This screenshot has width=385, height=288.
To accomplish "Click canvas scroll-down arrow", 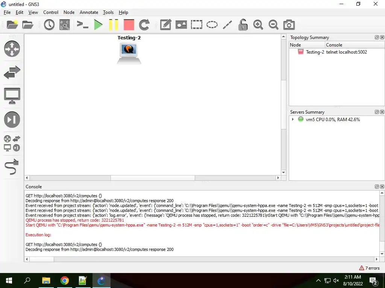I will [283, 172].
